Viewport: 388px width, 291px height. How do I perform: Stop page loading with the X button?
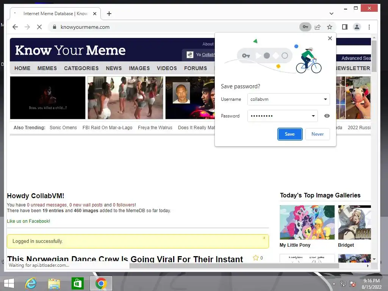click(39, 27)
